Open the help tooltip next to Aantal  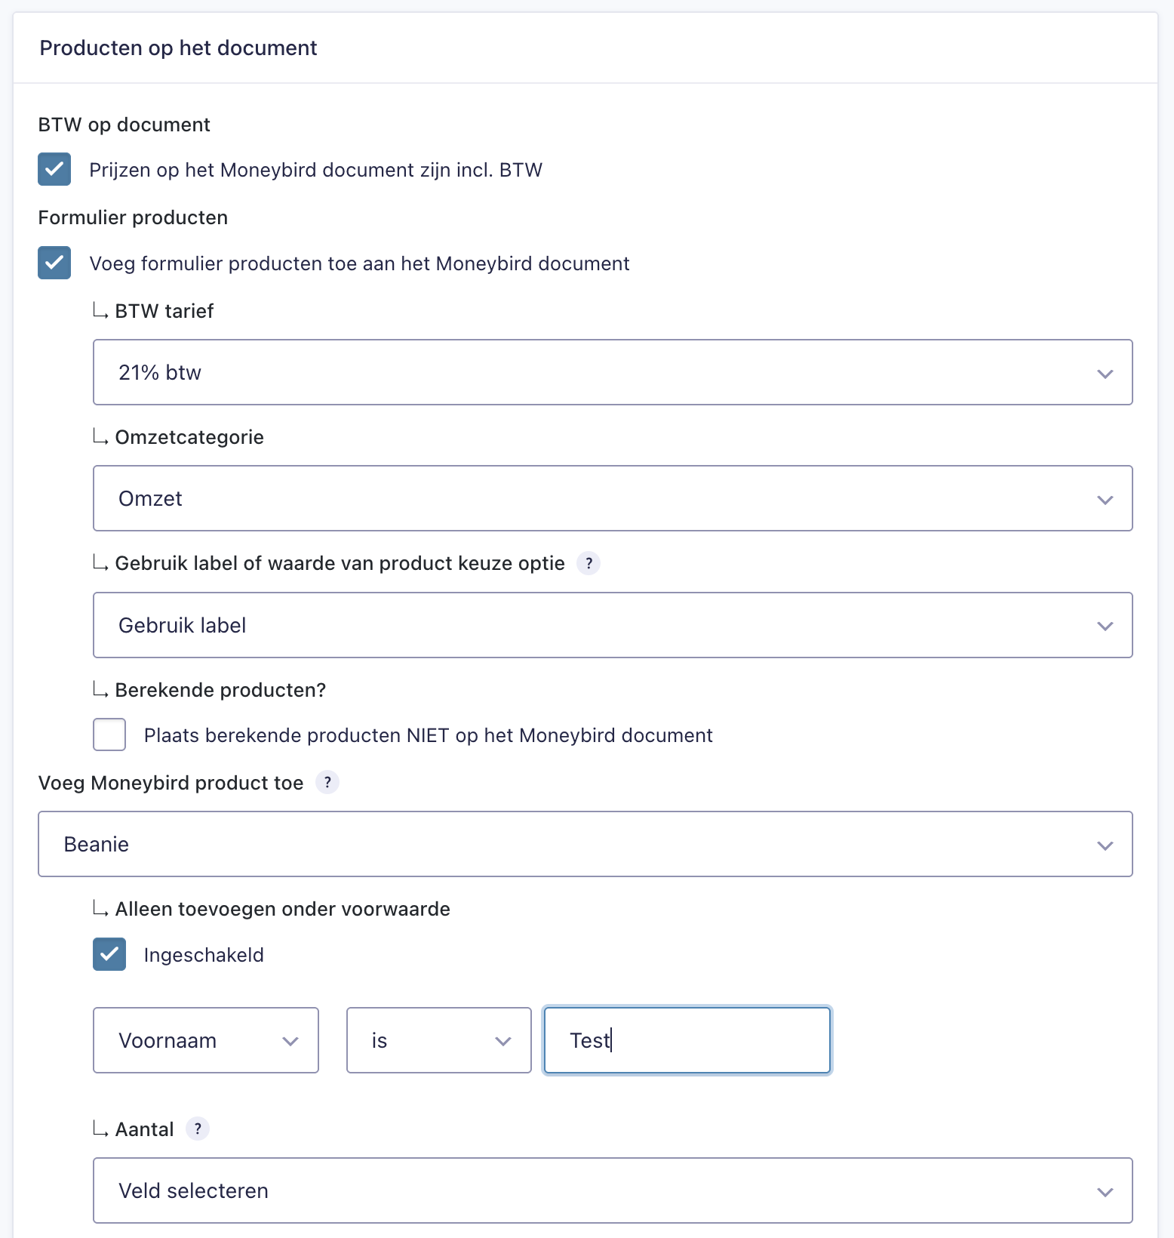pos(198,1129)
